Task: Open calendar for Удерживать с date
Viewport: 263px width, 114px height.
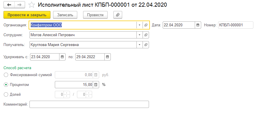Action: point(62,57)
